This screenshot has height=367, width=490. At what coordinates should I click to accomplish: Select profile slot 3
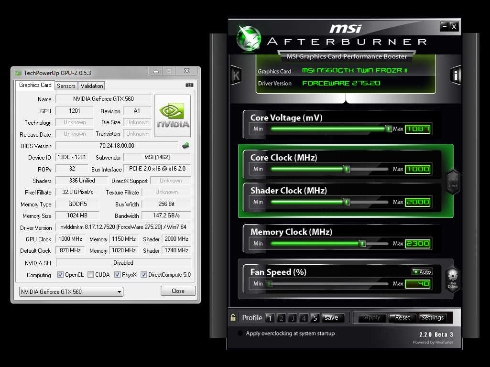pos(293,318)
